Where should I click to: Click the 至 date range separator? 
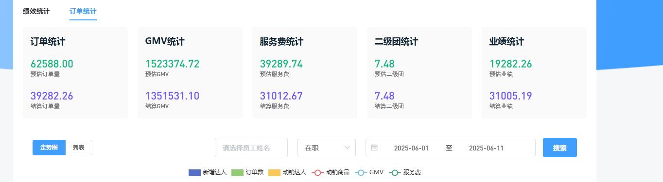click(x=449, y=148)
